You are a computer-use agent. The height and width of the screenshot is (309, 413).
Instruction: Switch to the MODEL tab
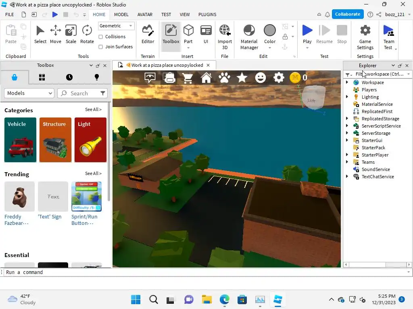coord(121,14)
